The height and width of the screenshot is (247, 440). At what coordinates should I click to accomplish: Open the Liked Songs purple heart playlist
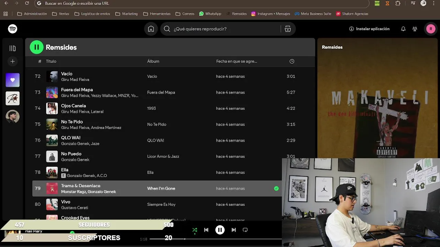[x=13, y=80]
